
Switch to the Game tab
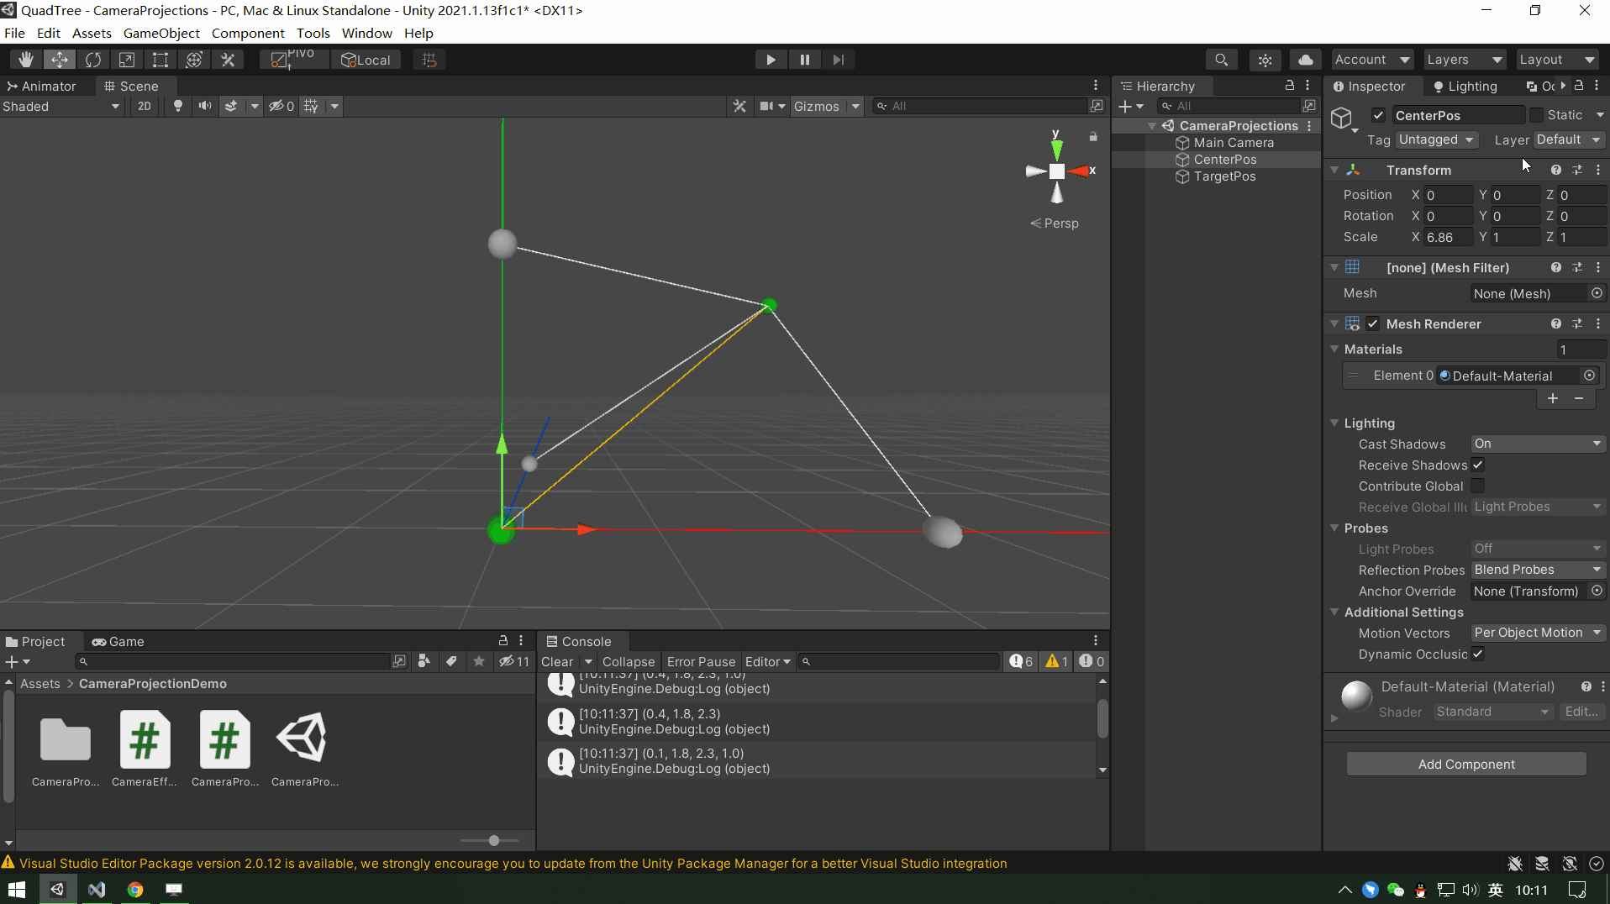tap(118, 641)
